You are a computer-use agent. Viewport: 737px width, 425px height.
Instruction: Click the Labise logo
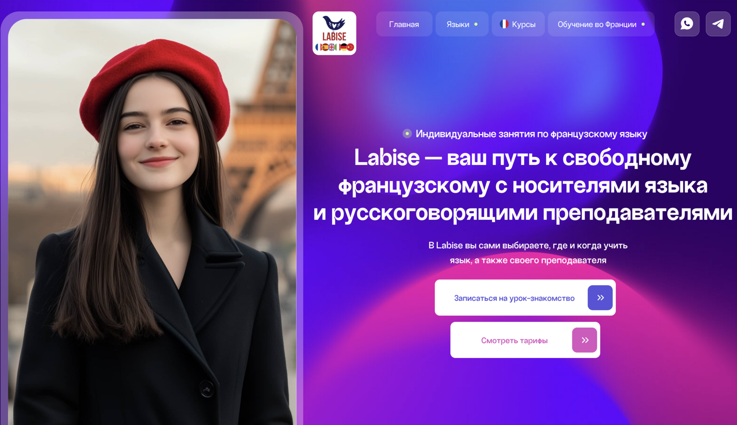[x=334, y=33]
